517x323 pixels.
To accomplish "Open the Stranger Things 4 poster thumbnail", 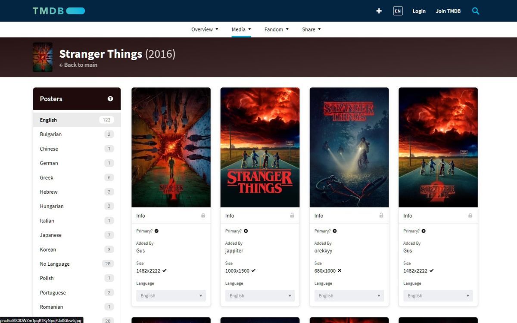I will click(x=171, y=147).
